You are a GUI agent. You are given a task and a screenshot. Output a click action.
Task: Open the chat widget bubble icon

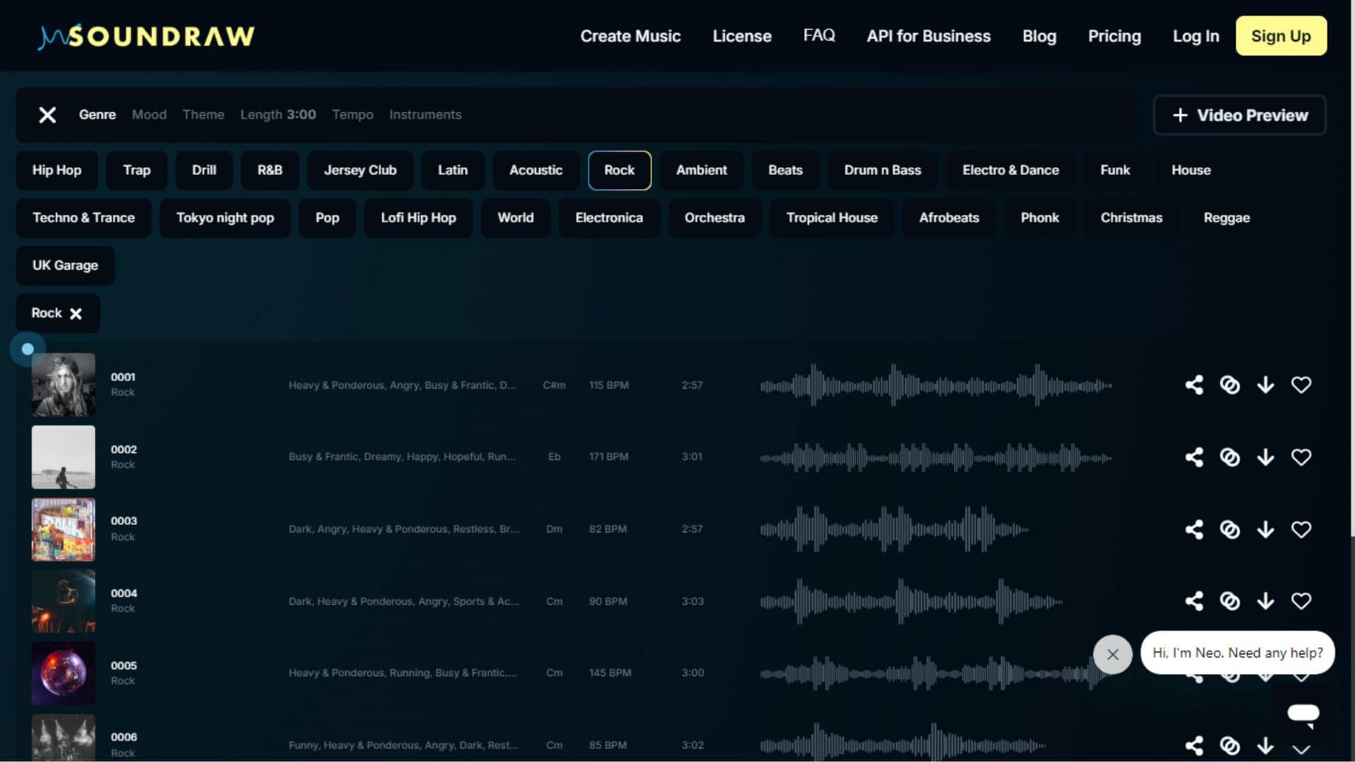1303,713
